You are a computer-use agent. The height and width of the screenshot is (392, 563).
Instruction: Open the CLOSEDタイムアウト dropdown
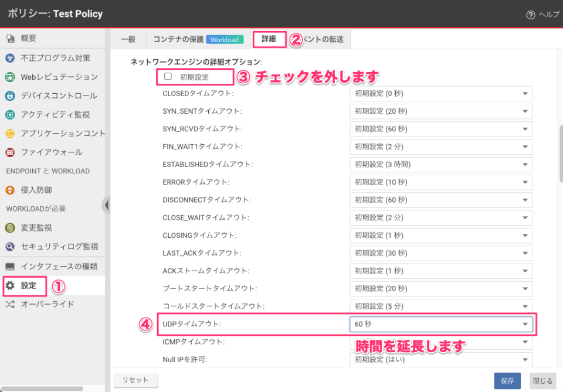point(441,94)
